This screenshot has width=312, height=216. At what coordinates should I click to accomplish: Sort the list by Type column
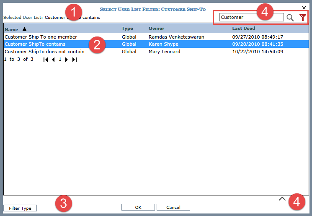(127, 29)
